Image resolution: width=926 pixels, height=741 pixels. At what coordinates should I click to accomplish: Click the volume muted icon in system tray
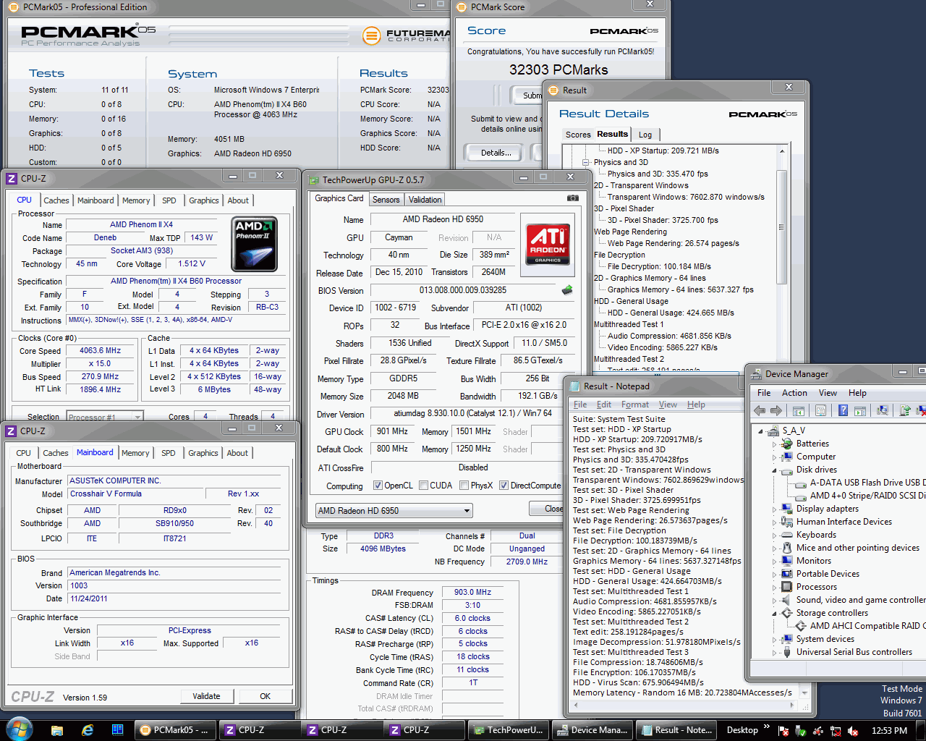click(852, 731)
